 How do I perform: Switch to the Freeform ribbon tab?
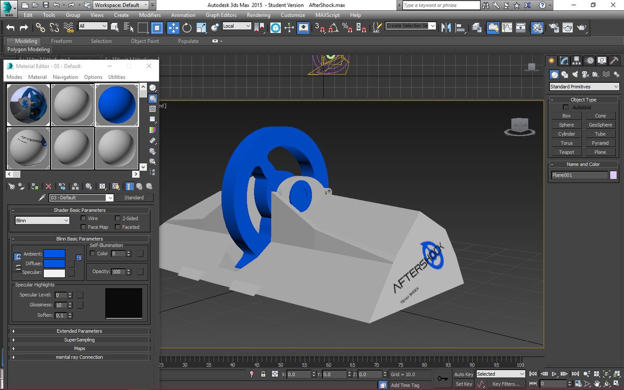[x=61, y=41]
